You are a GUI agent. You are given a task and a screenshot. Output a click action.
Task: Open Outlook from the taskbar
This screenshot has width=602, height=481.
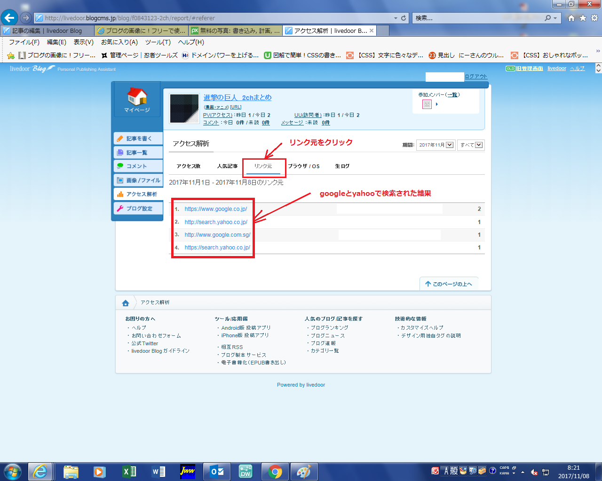point(217,472)
